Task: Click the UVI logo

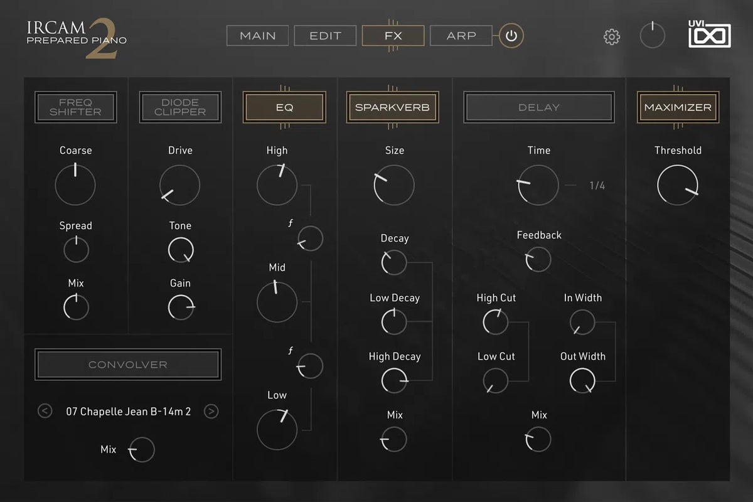Action: click(709, 36)
